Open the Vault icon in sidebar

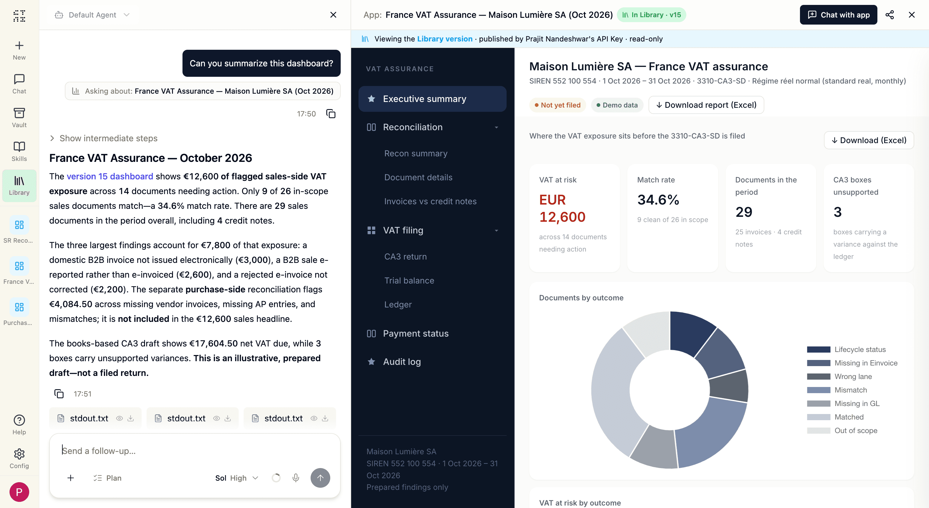click(19, 113)
